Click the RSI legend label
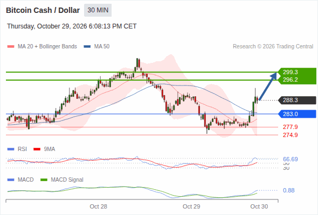The image size is (318, 215). pyautogui.click(x=22, y=149)
